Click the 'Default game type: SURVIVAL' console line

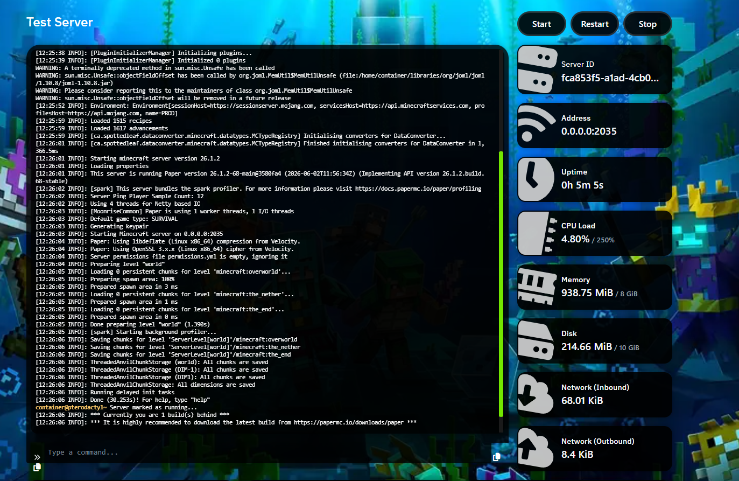click(107, 219)
